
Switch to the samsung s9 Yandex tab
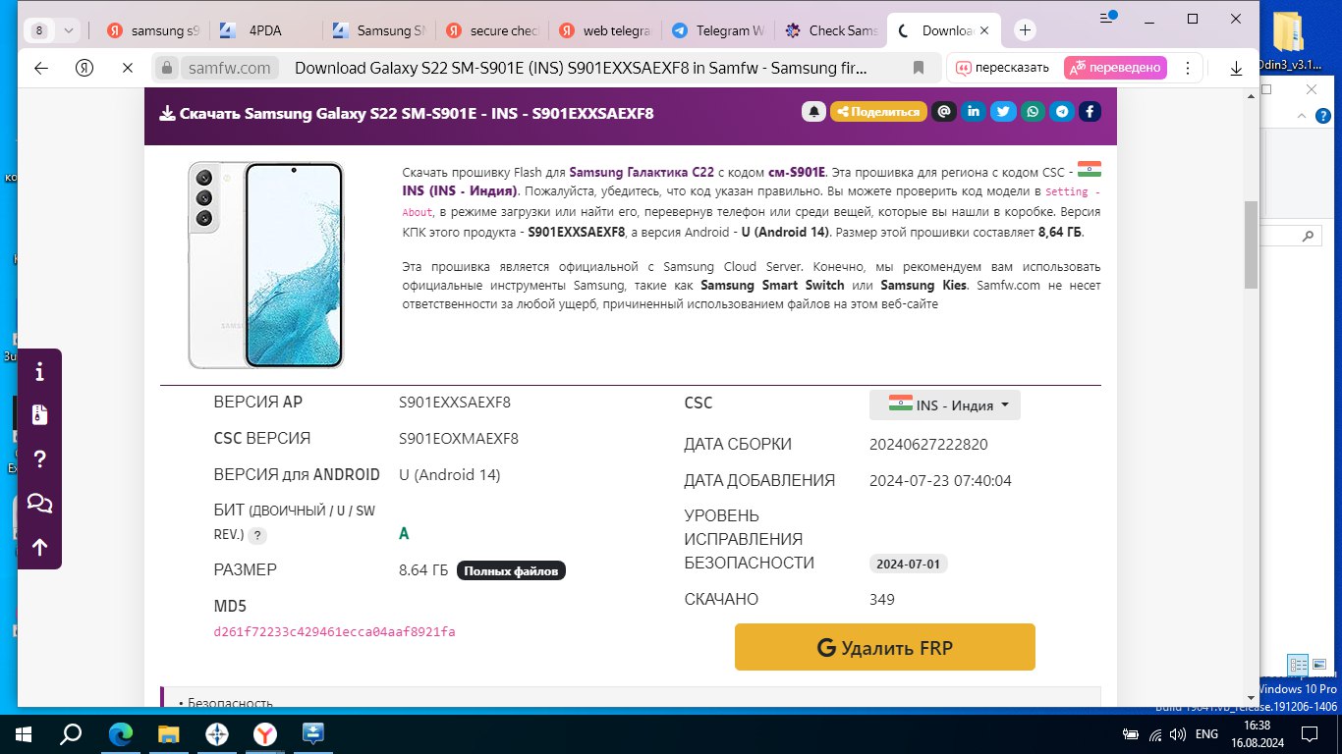(x=152, y=30)
